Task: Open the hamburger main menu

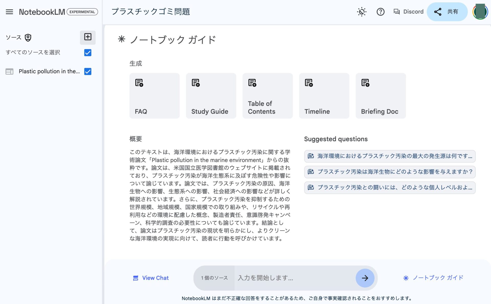Action: 9,12
